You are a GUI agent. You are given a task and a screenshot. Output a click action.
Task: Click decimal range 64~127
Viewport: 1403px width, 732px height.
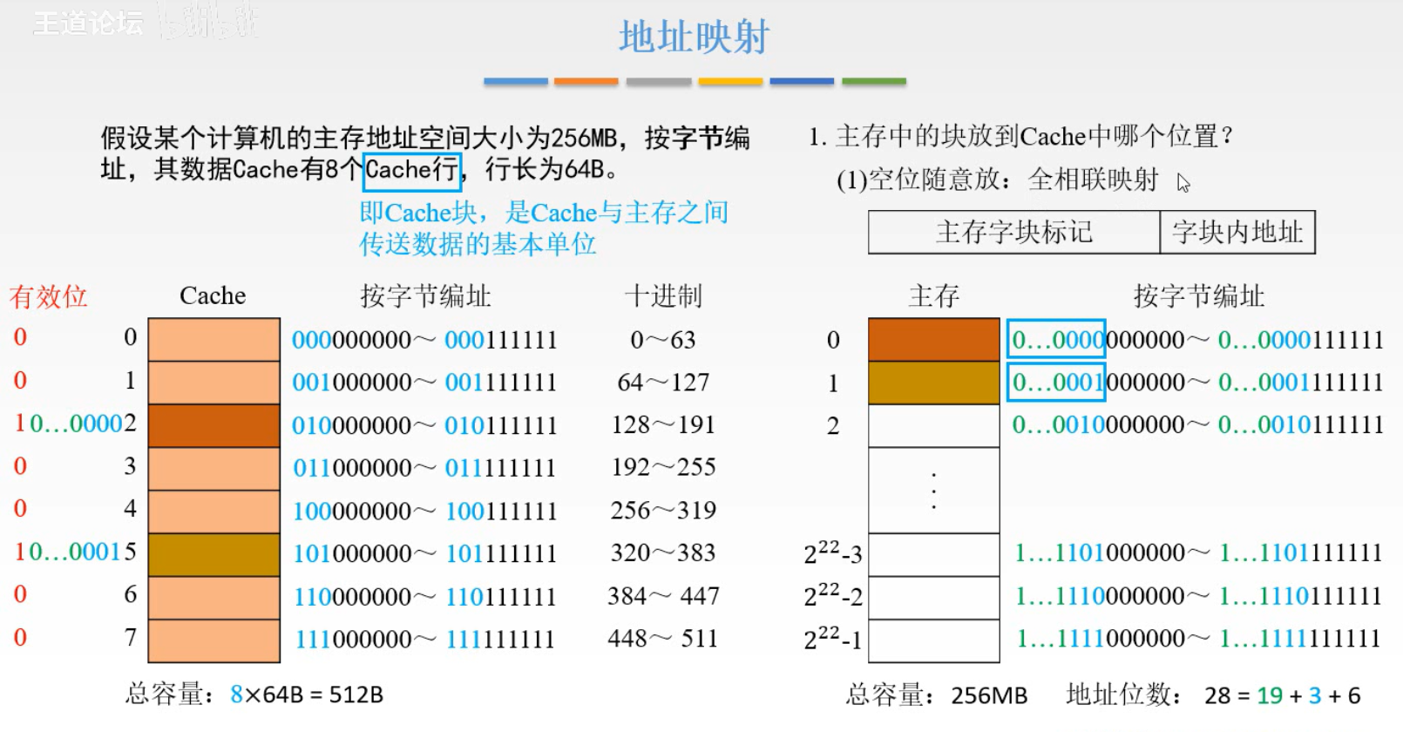(x=663, y=382)
